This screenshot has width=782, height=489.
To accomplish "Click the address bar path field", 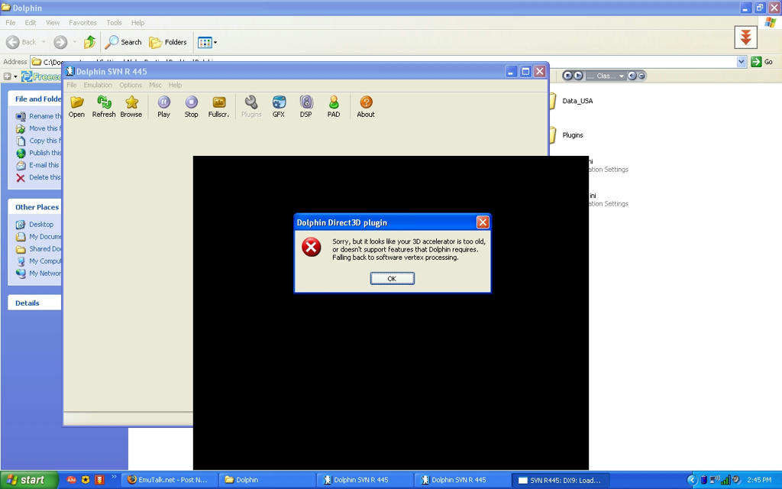I will click(x=384, y=62).
